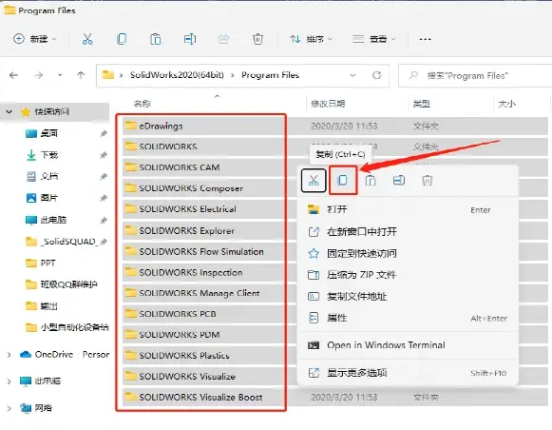Click the Copy icon in the context menu
The width and height of the screenshot is (552, 430).
(343, 181)
